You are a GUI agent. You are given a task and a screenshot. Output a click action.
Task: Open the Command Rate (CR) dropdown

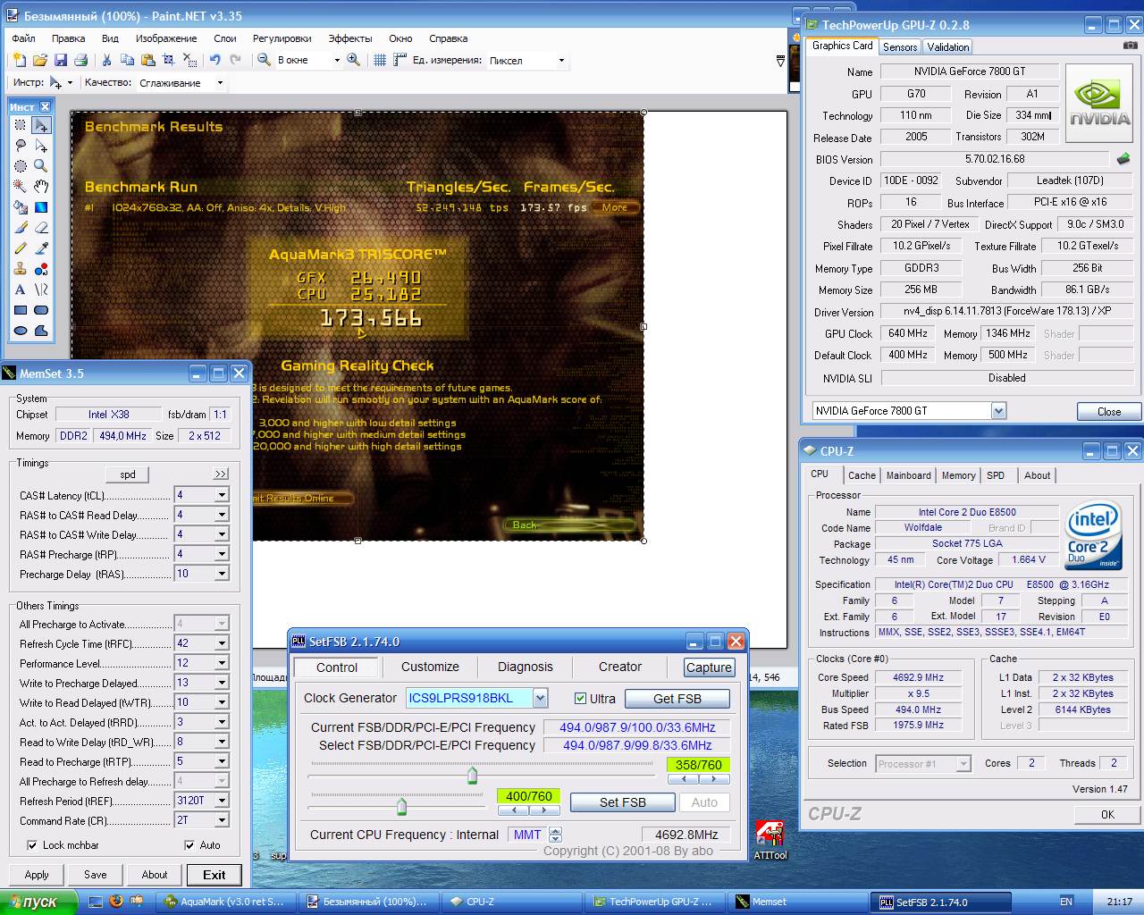[x=222, y=820]
